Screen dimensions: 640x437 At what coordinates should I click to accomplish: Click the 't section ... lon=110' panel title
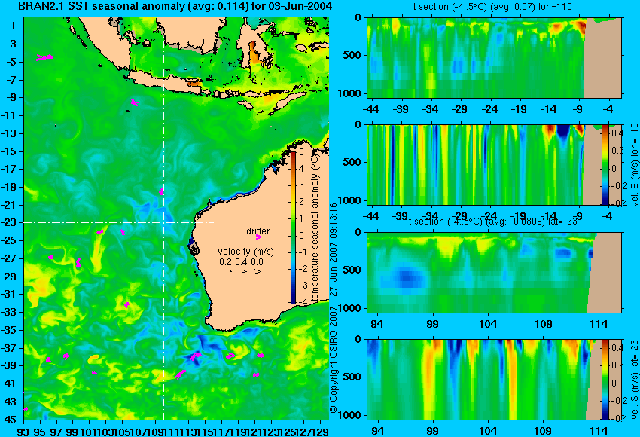click(492, 7)
